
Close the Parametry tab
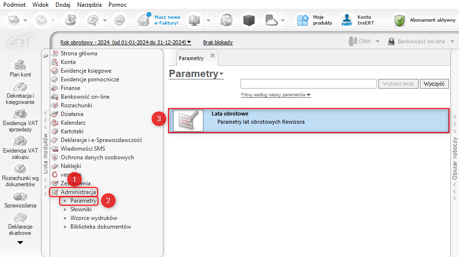[x=213, y=55]
